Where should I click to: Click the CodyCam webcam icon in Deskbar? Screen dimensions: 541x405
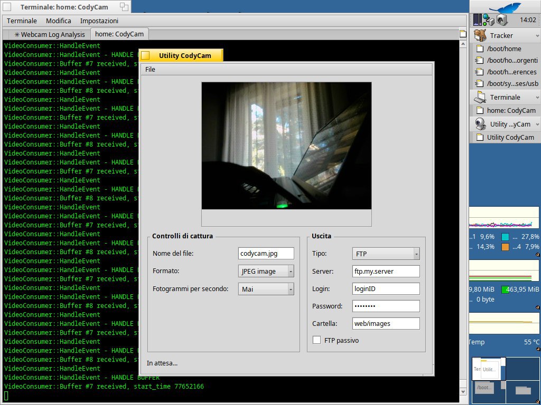(x=480, y=124)
